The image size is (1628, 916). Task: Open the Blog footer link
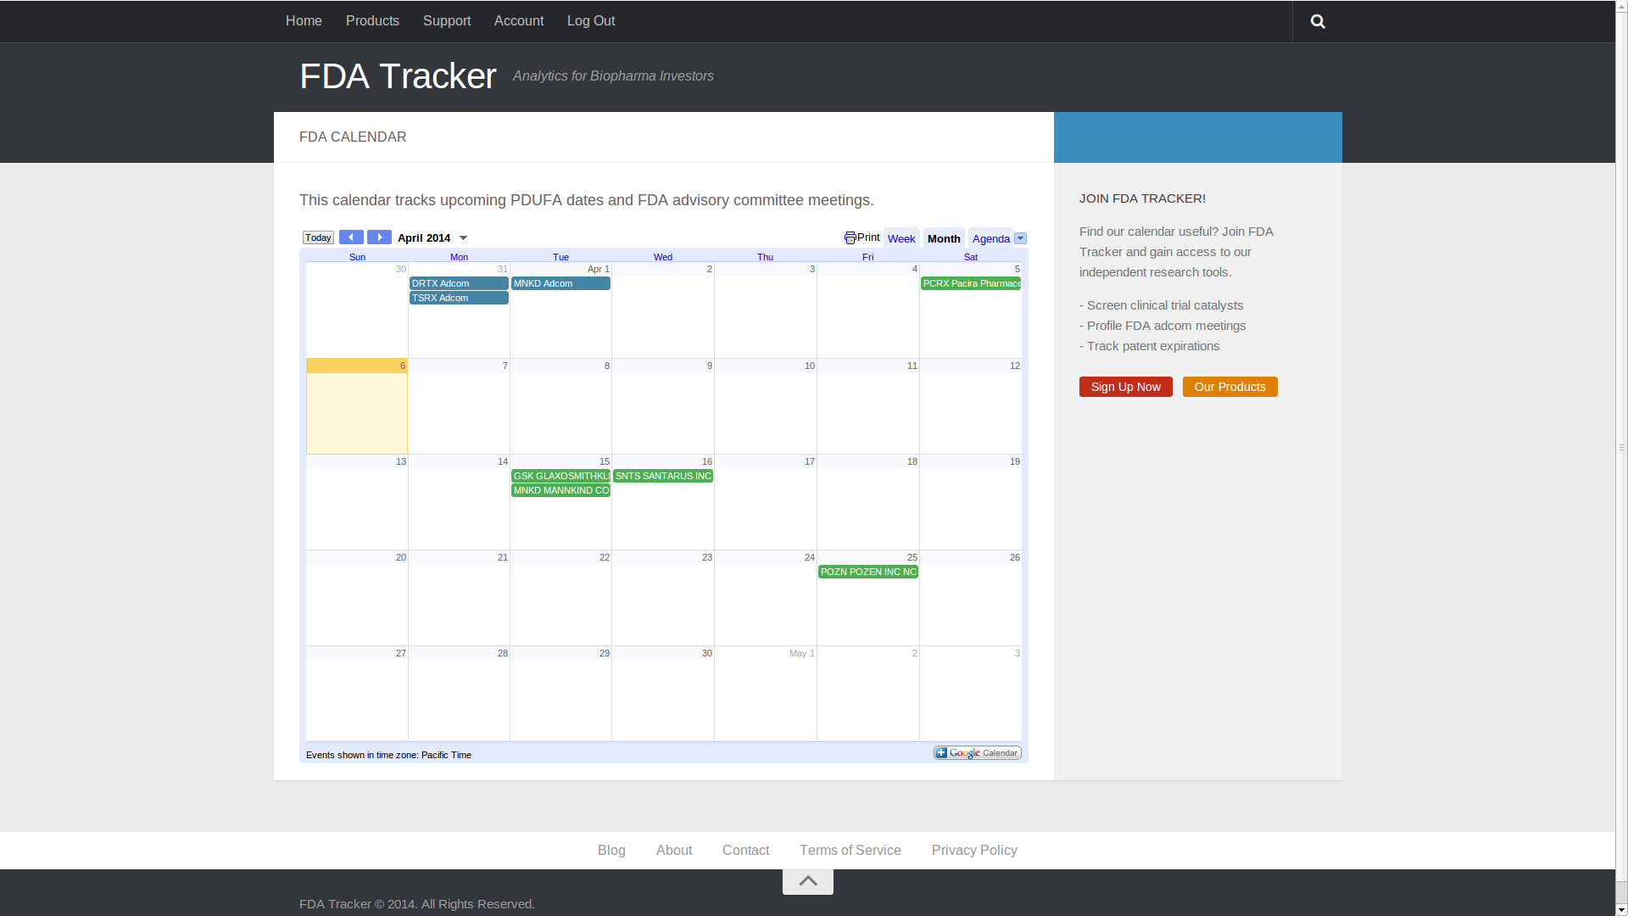tap(611, 851)
